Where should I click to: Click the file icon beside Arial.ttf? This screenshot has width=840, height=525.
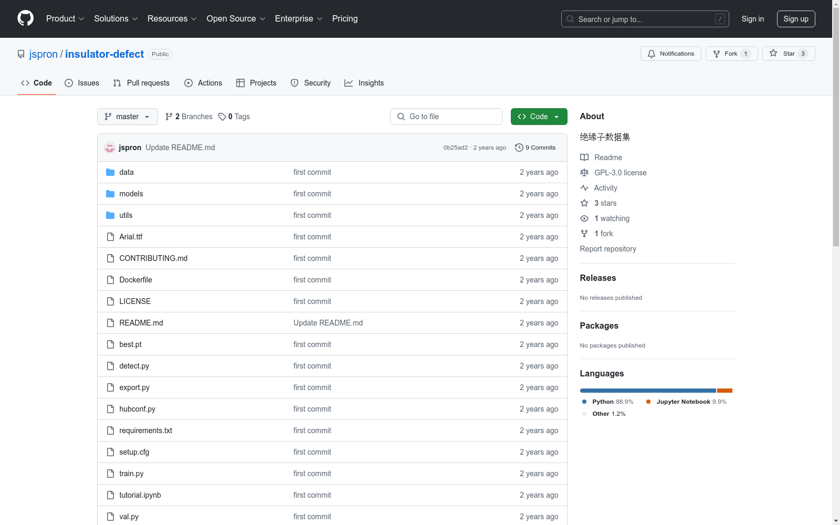pos(110,237)
